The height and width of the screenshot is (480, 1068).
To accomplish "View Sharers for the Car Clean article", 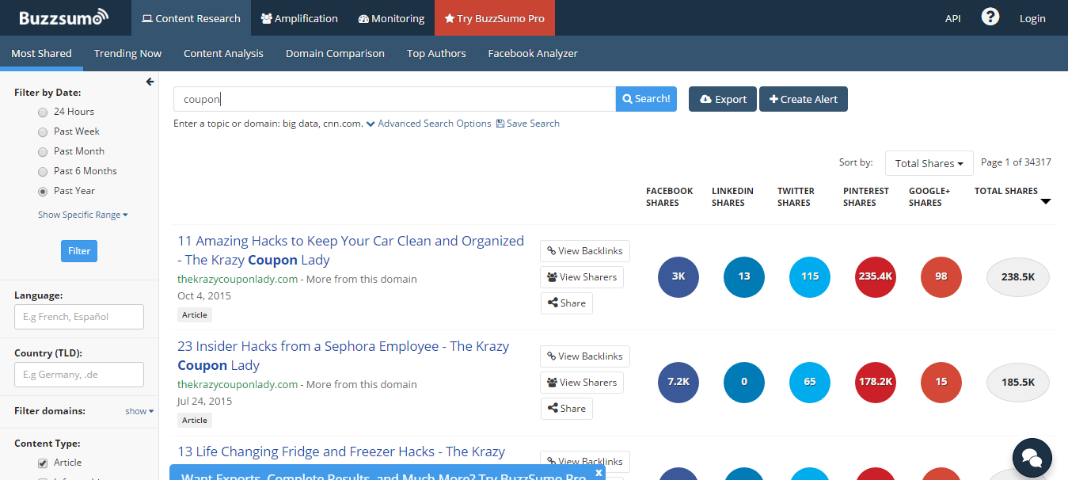I will (582, 276).
